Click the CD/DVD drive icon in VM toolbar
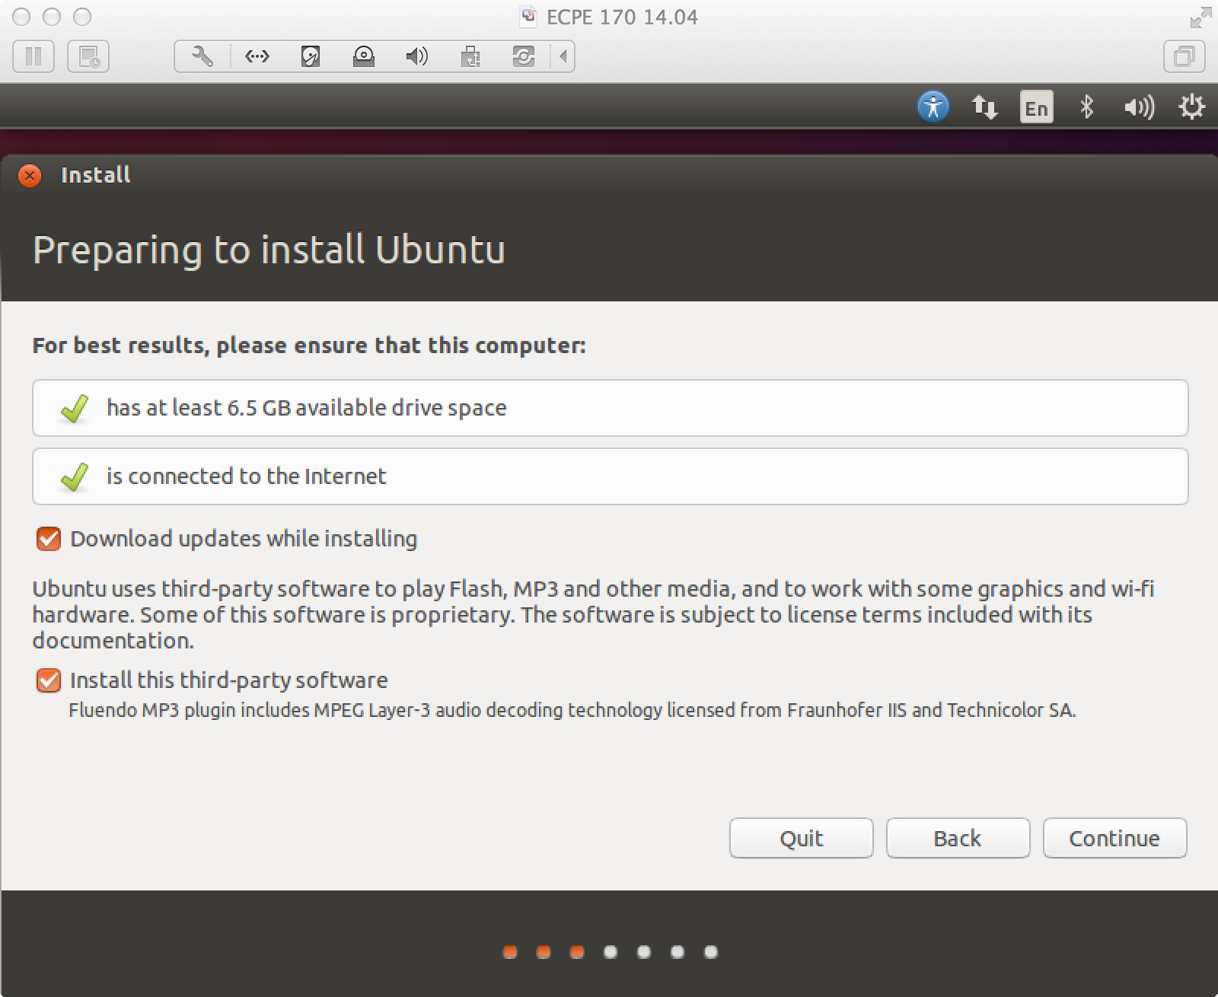 pos(363,56)
